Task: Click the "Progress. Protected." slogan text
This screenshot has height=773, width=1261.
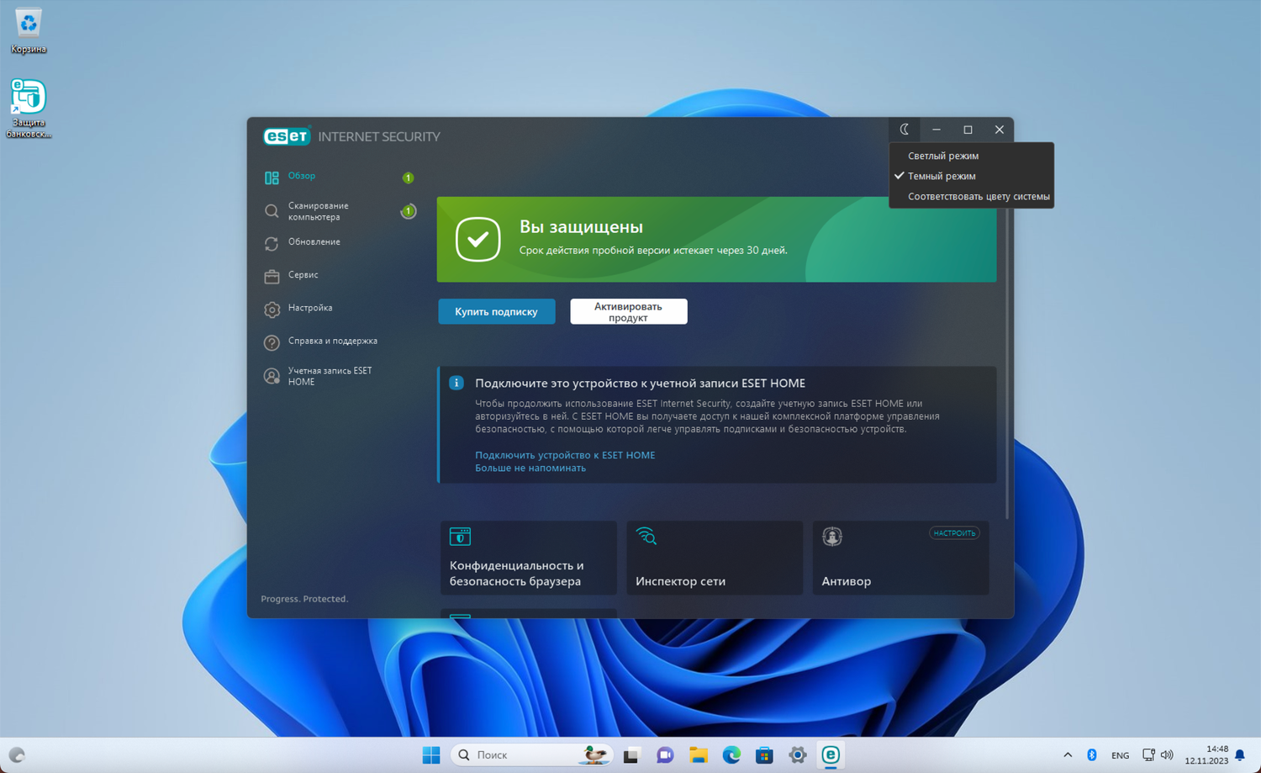Action: point(304,599)
